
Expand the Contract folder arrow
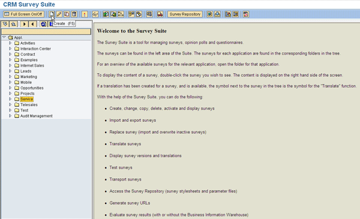(x=10, y=54)
